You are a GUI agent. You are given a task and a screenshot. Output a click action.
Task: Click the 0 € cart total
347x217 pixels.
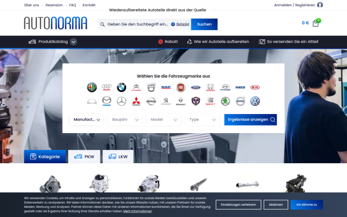[x=305, y=23]
